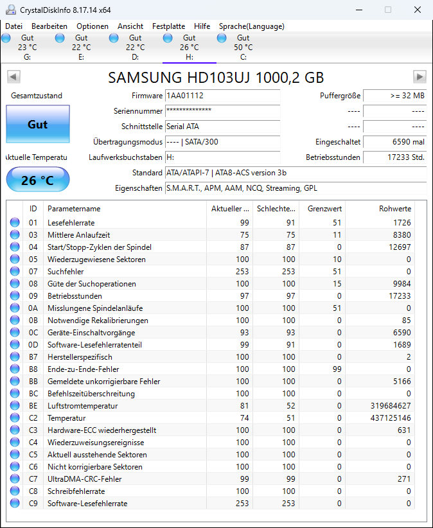The width and height of the screenshot is (433, 528).
Task: Click status icon for 01 Lesefehlerrate
Action: coord(15,223)
